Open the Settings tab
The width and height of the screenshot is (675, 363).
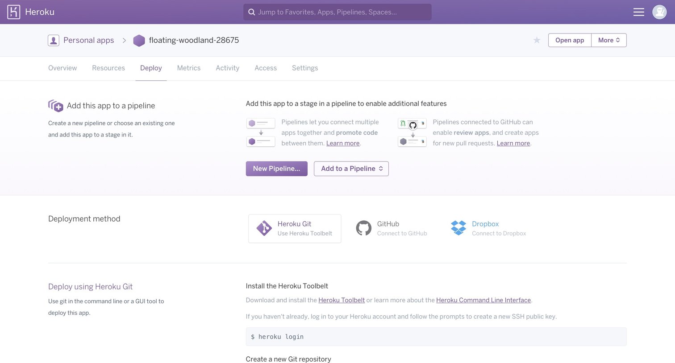(x=305, y=68)
